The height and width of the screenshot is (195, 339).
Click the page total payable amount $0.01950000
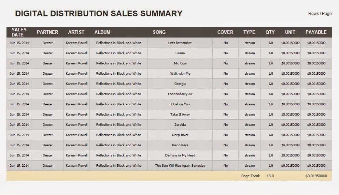tap(316, 176)
